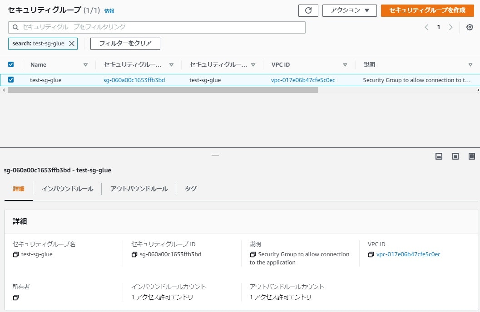Click the outbound rule count value
Viewport: 480px width, 312px height.
coord(280,297)
